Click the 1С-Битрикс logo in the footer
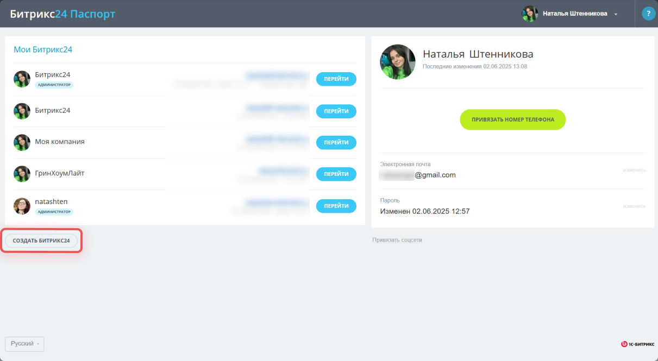 (x=637, y=344)
